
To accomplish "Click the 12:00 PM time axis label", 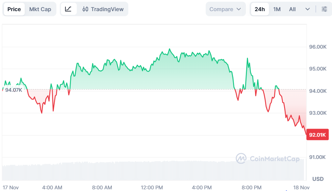I will click(152, 187).
